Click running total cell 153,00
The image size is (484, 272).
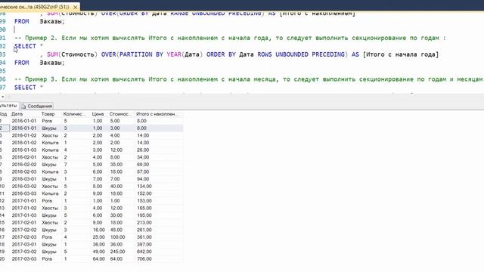144,201
